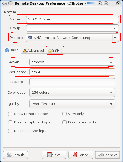This screenshot has width=123, height=162.
Task: Click the padlock icon on SSH tab
Action: point(50,51)
